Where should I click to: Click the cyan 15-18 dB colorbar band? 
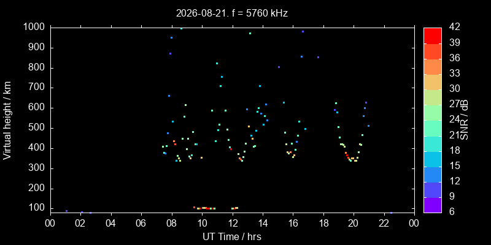433,159
